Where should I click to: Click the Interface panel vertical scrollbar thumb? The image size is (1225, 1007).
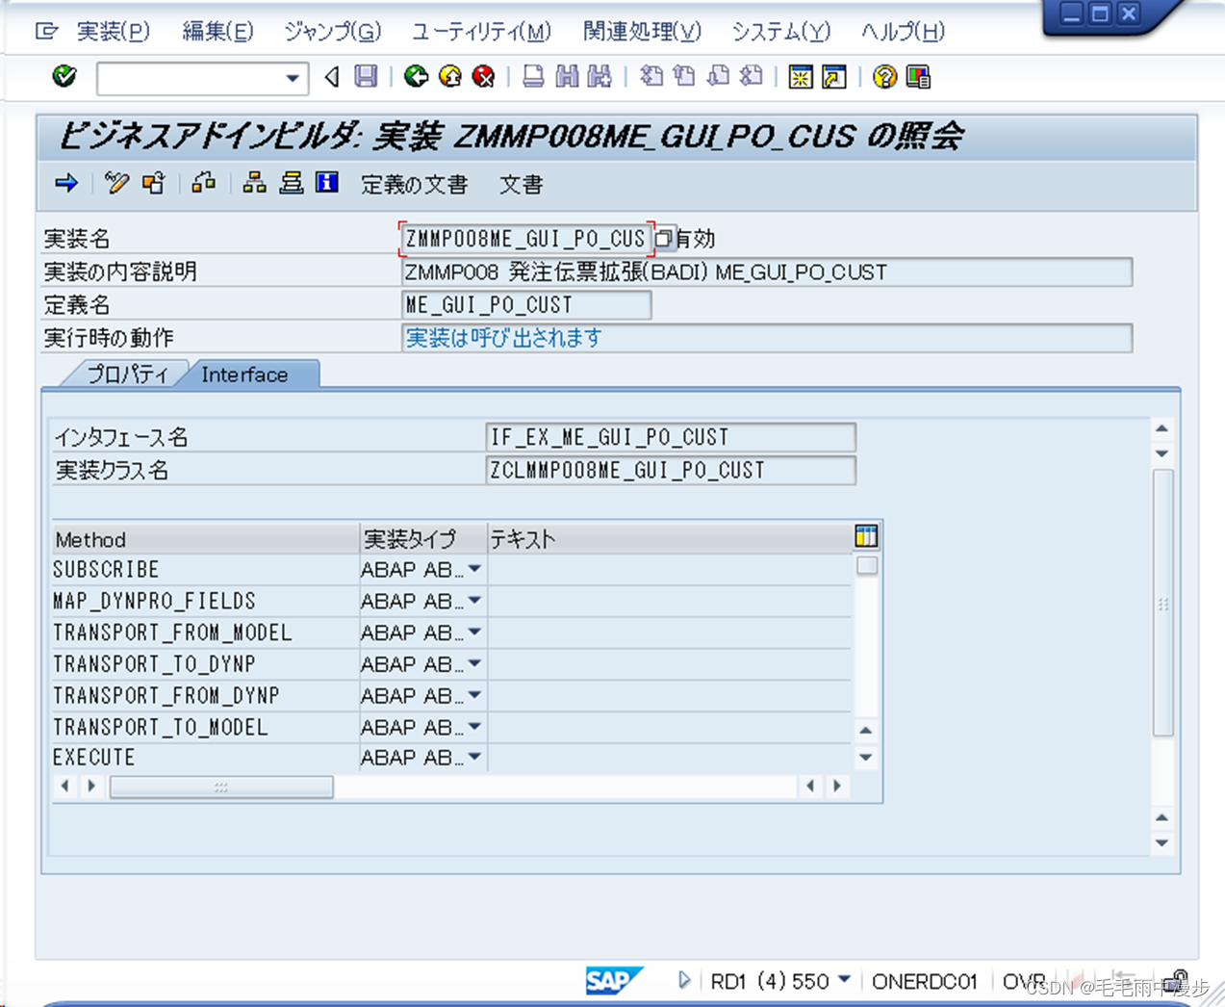1162,604
